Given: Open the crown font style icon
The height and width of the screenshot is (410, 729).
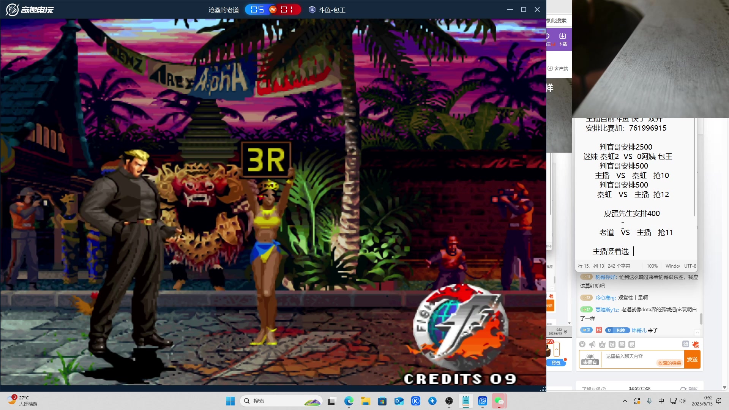Looking at the screenshot, I should (x=602, y=344).
